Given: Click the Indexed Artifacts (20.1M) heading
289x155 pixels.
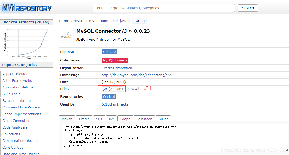Looking at the screenshot, I should pos(26,22).
